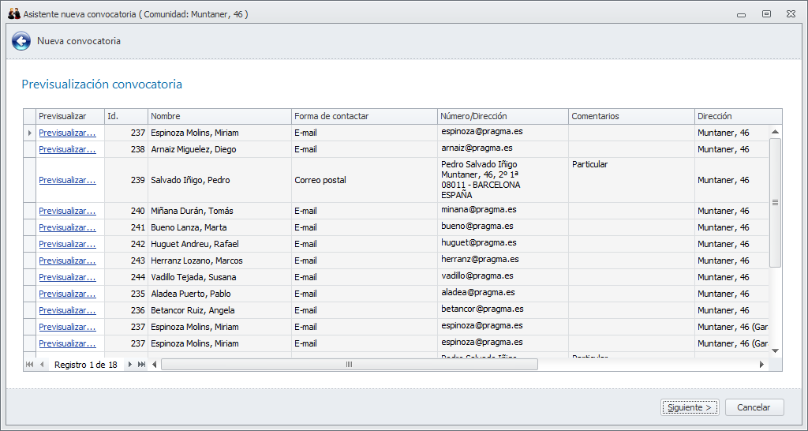Go to the first record navigator icon
This screenshot has height=431, width=808.
pyautogui.click(x=29, y=365)
